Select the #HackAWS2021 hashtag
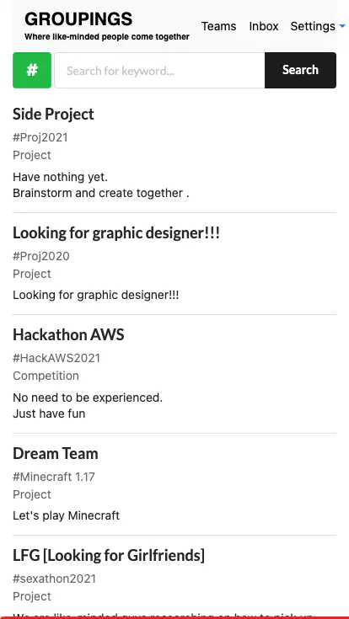This screenshot has width=349, height=619. click(56, 358)
